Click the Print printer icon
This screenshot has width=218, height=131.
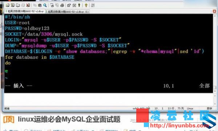62,5
